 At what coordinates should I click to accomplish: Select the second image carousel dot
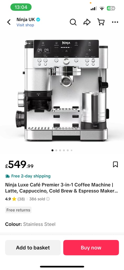[x=56, y=150]
